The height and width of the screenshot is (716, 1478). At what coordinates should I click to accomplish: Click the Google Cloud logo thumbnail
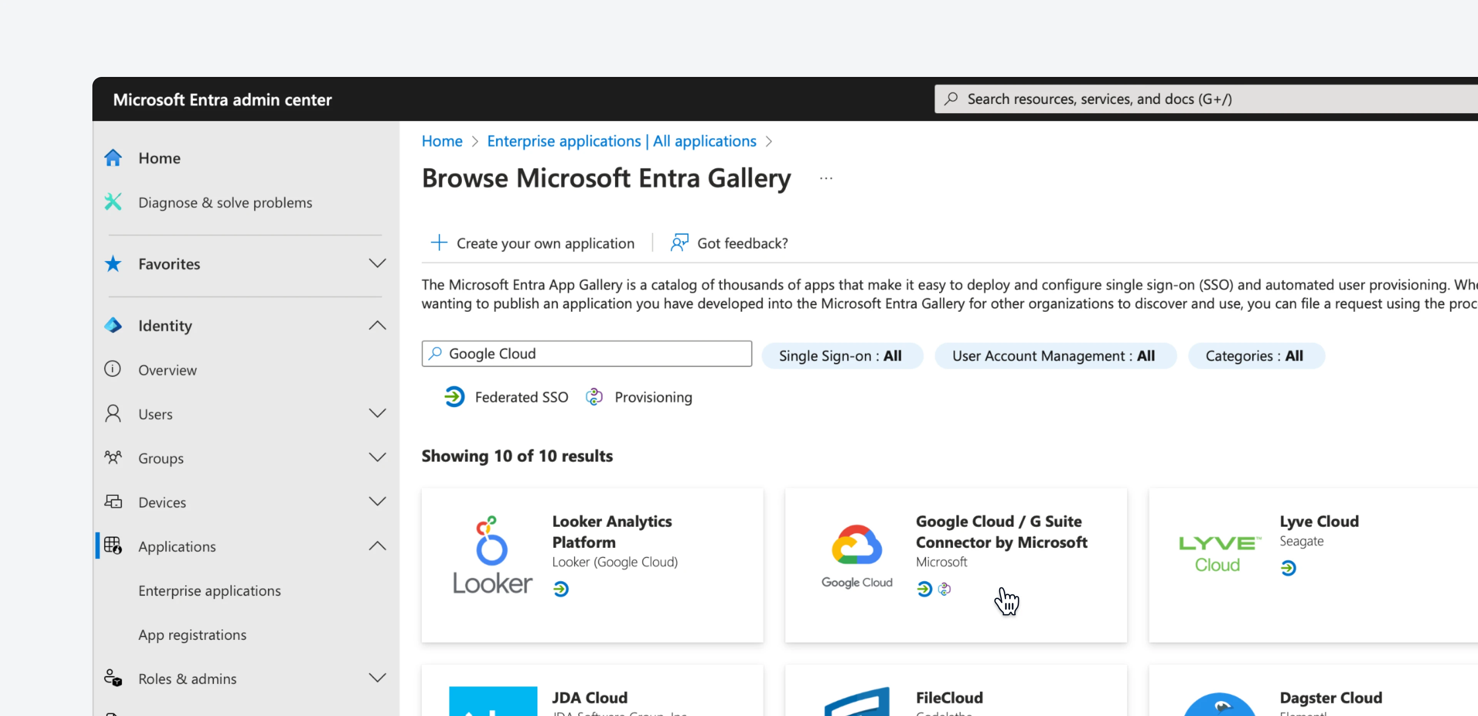coord(857,557)
